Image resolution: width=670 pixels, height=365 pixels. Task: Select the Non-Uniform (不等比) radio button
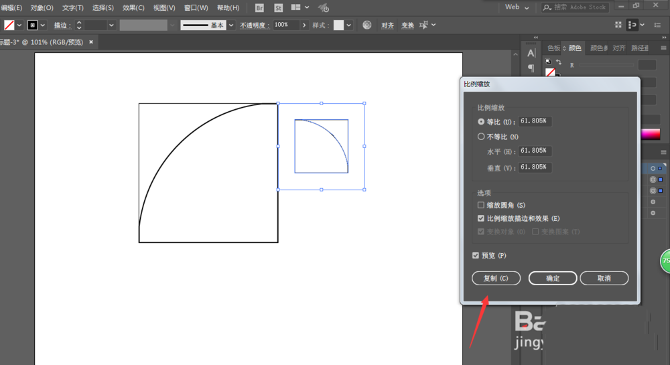coord(481,137)
